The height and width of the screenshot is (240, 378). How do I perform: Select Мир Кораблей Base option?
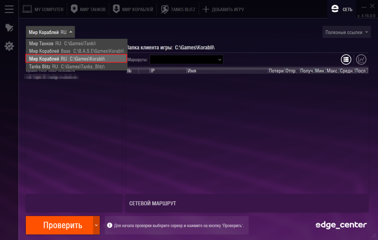tap(77, 51)
